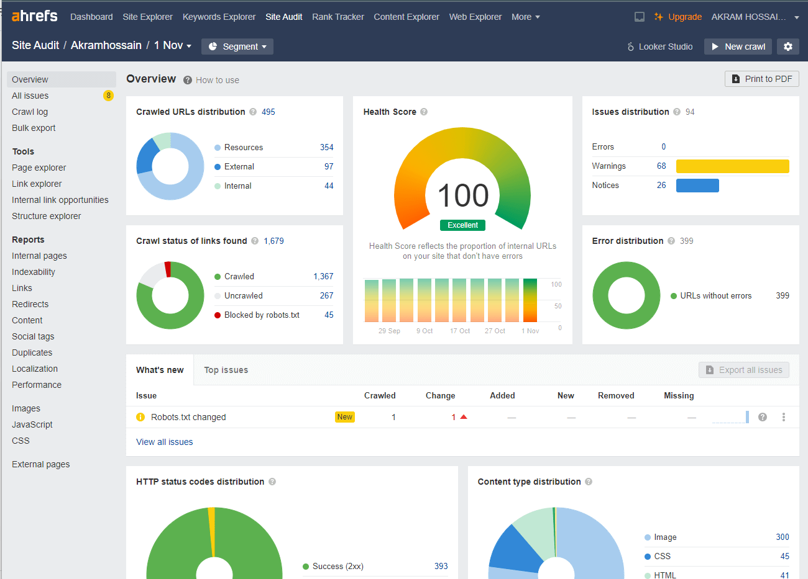The image size is (808, 579).
Task: Click help icon beside Crawl status of links found
Action: point(255,241)
